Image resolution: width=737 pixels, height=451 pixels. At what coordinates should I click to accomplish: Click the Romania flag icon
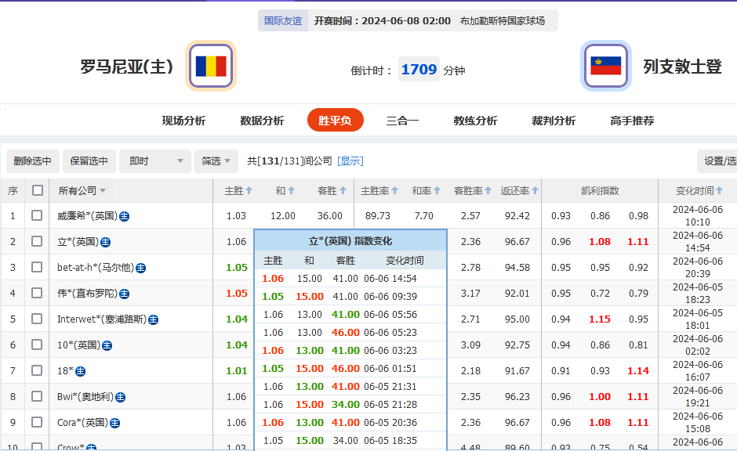(209, 66)
